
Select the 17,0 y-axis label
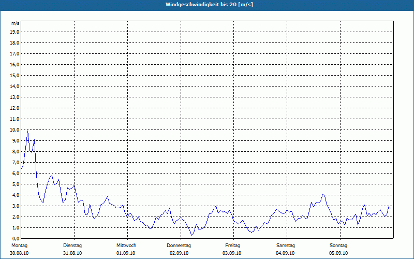coord(14,54)
